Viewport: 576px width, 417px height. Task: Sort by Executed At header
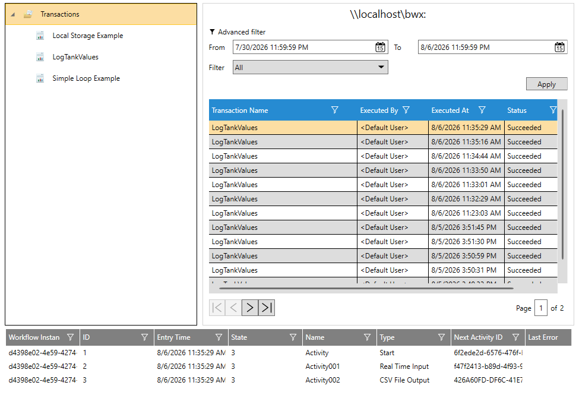click(450, 110)
